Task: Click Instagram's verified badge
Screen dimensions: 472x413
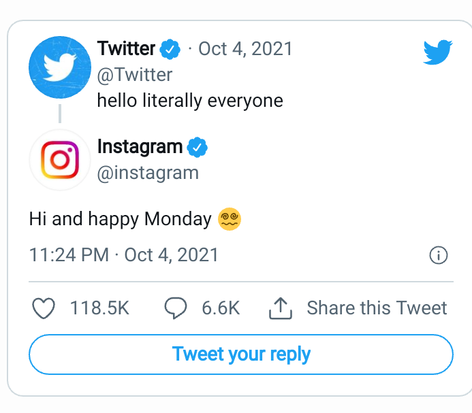Action: [x=197, y=147]
